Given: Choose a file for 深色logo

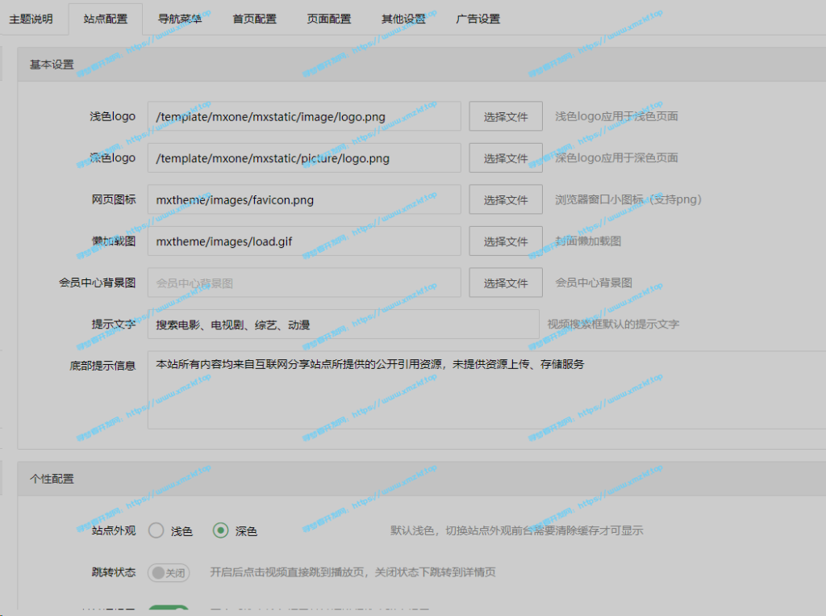Looking at the screenshot, I should click(x=506, y=157).
